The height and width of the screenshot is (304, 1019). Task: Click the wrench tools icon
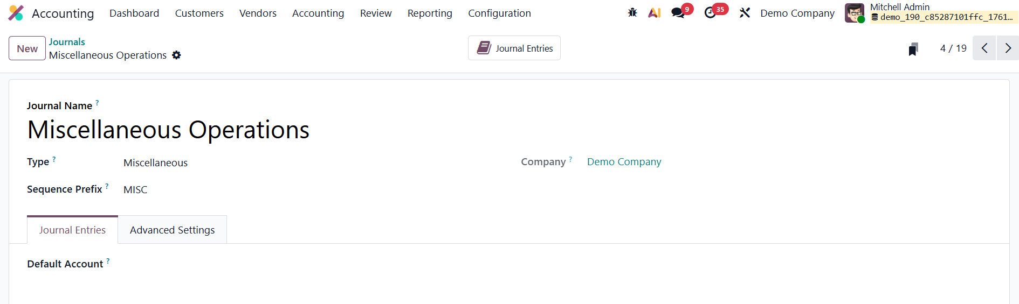coord(745,13)
